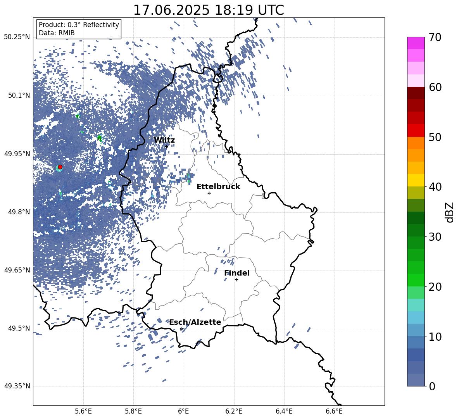Click the 50 tick label on colorbar

[435, 137]
